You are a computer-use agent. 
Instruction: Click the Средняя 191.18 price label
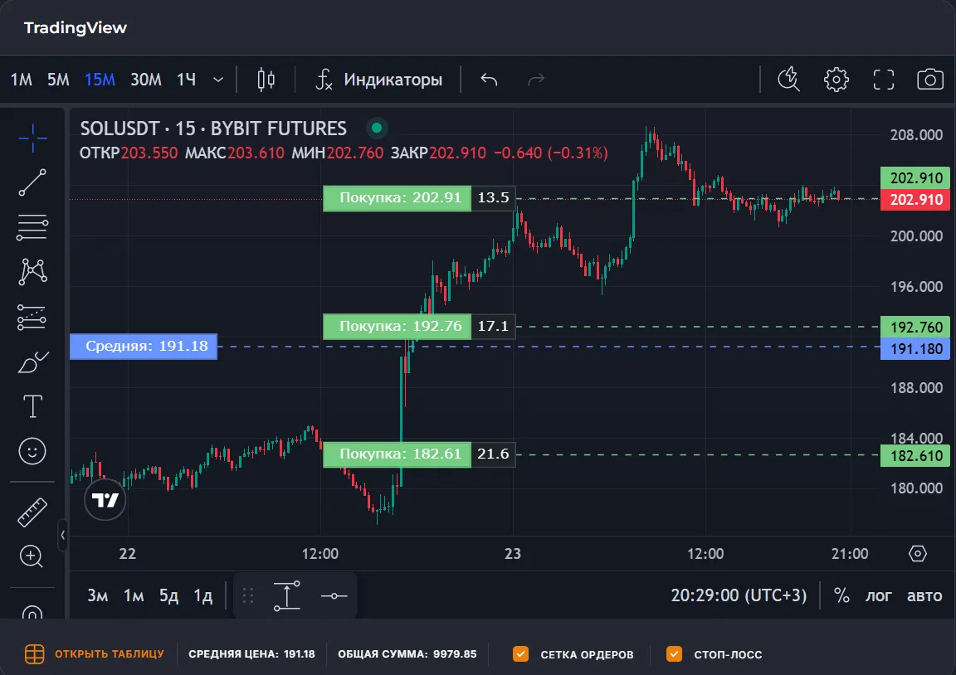coord(144,347)
